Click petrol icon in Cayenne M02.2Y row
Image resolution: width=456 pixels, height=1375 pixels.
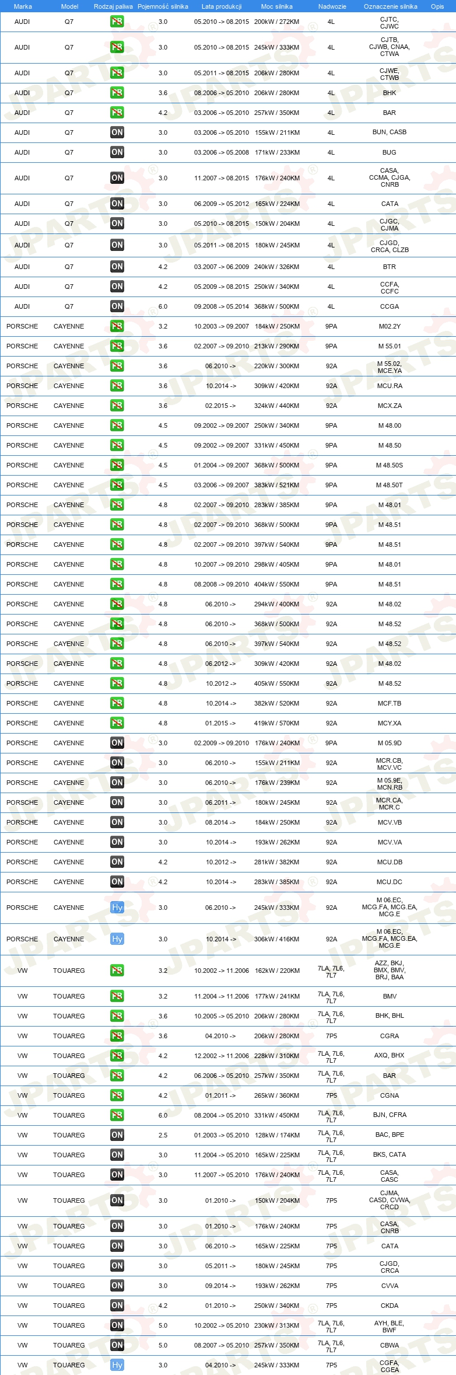point(117,326)
